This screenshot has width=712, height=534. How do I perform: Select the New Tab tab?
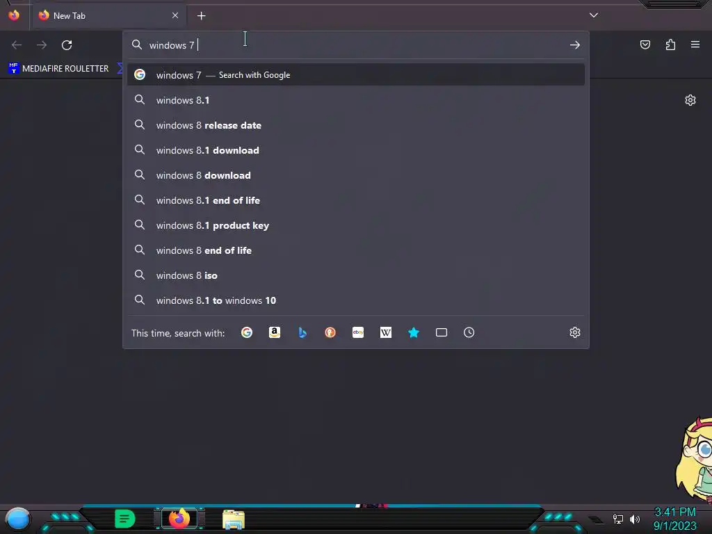[109, 16]
